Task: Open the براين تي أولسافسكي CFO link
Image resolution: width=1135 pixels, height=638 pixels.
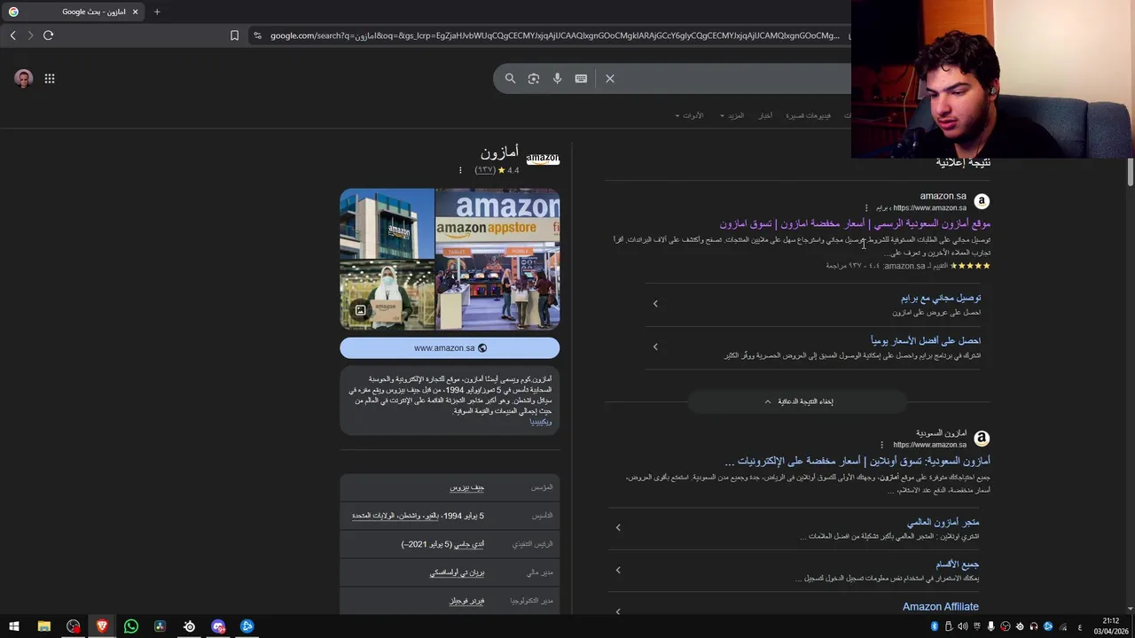Action: [458, 572]
